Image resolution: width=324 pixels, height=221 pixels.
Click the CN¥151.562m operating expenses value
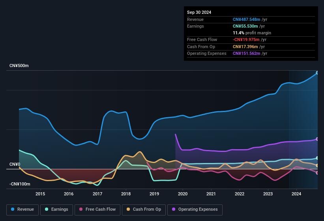[x=247, y=54]
